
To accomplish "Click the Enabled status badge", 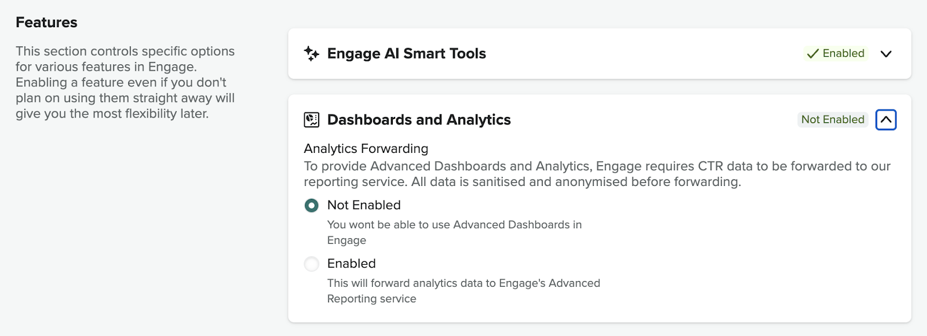I will pyautogui.click(x=835, y=53).
